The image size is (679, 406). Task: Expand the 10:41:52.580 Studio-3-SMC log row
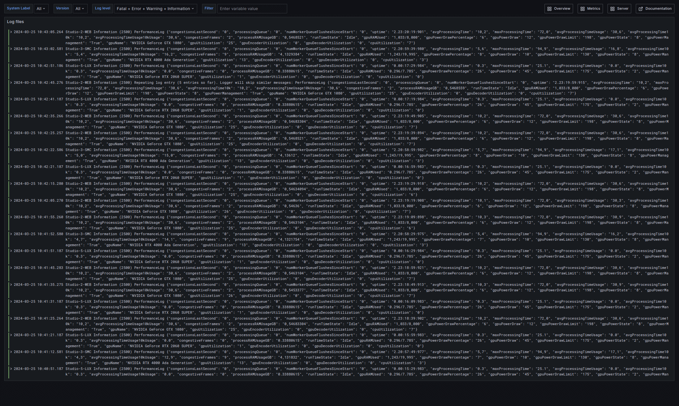pos(11,234)
